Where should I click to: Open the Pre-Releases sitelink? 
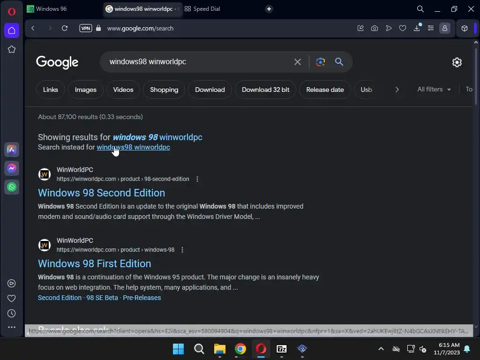point(142,298)
